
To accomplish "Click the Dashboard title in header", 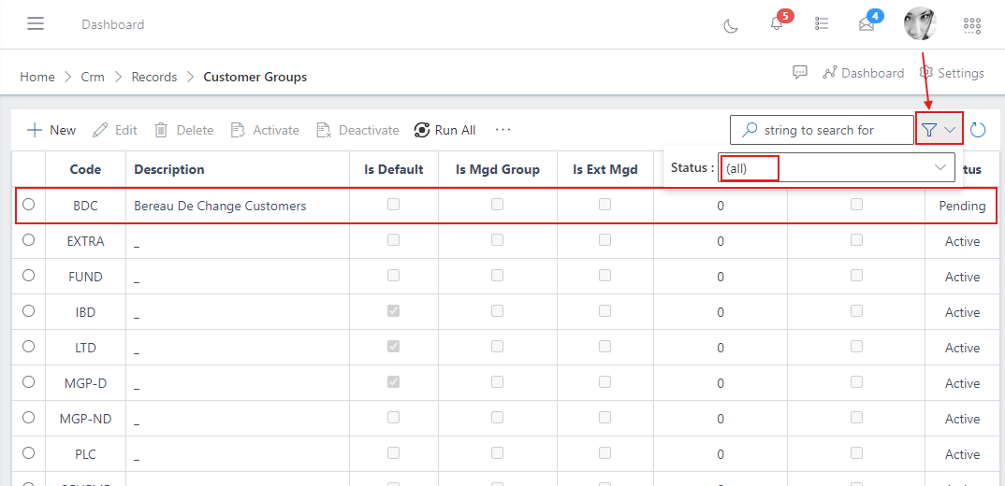I will coord(113,24).
